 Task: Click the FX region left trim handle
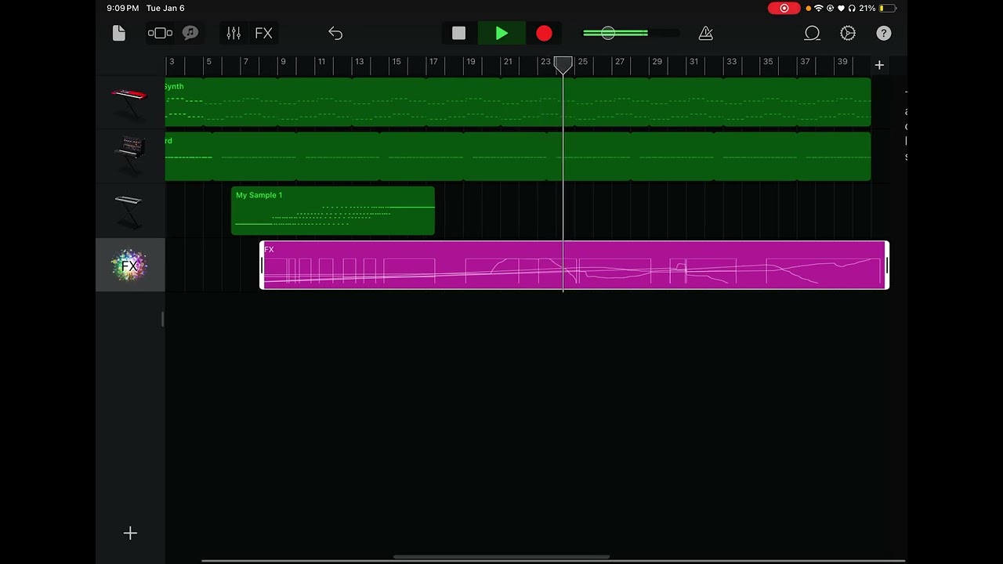click(263, 266)
